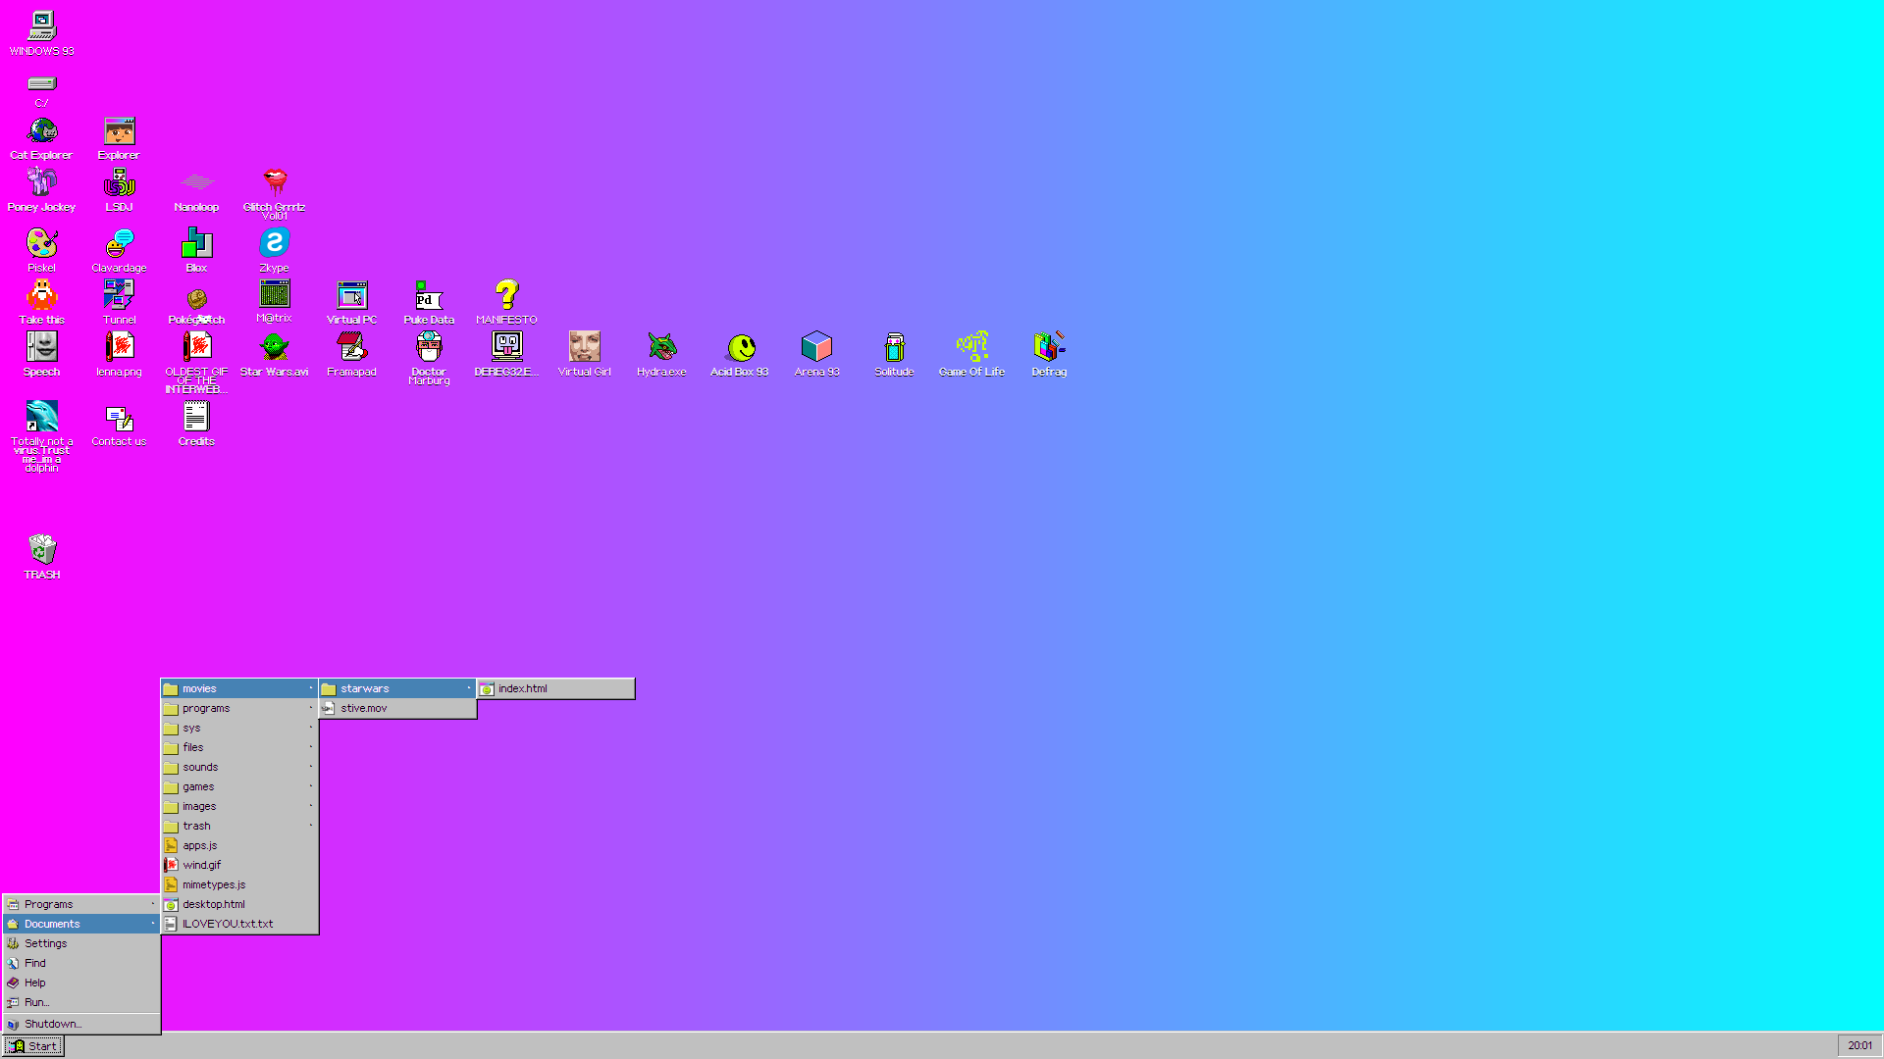The image size is (1884, 1059).
Task: Click the taskbar clock
Action: coord(1858,1046)
